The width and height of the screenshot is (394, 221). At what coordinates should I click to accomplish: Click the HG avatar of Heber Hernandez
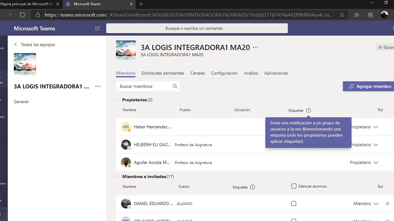point(126,127)
